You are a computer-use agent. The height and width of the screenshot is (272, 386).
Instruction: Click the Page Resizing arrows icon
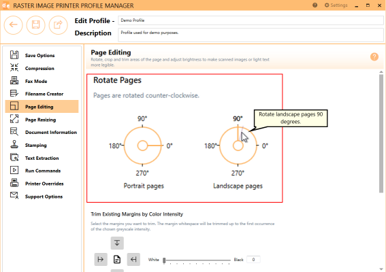14,119
